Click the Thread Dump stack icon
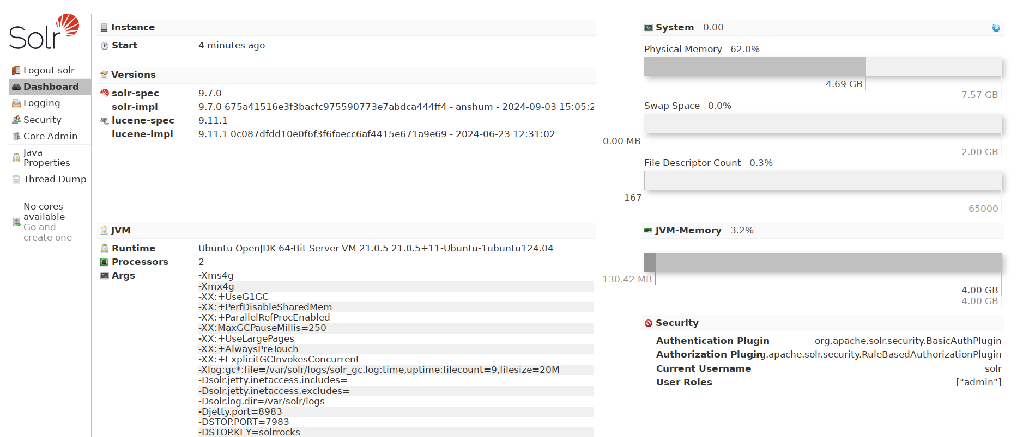Image resolution: width=1017 pixels, height=437 pixels. [x=16, y=179]
